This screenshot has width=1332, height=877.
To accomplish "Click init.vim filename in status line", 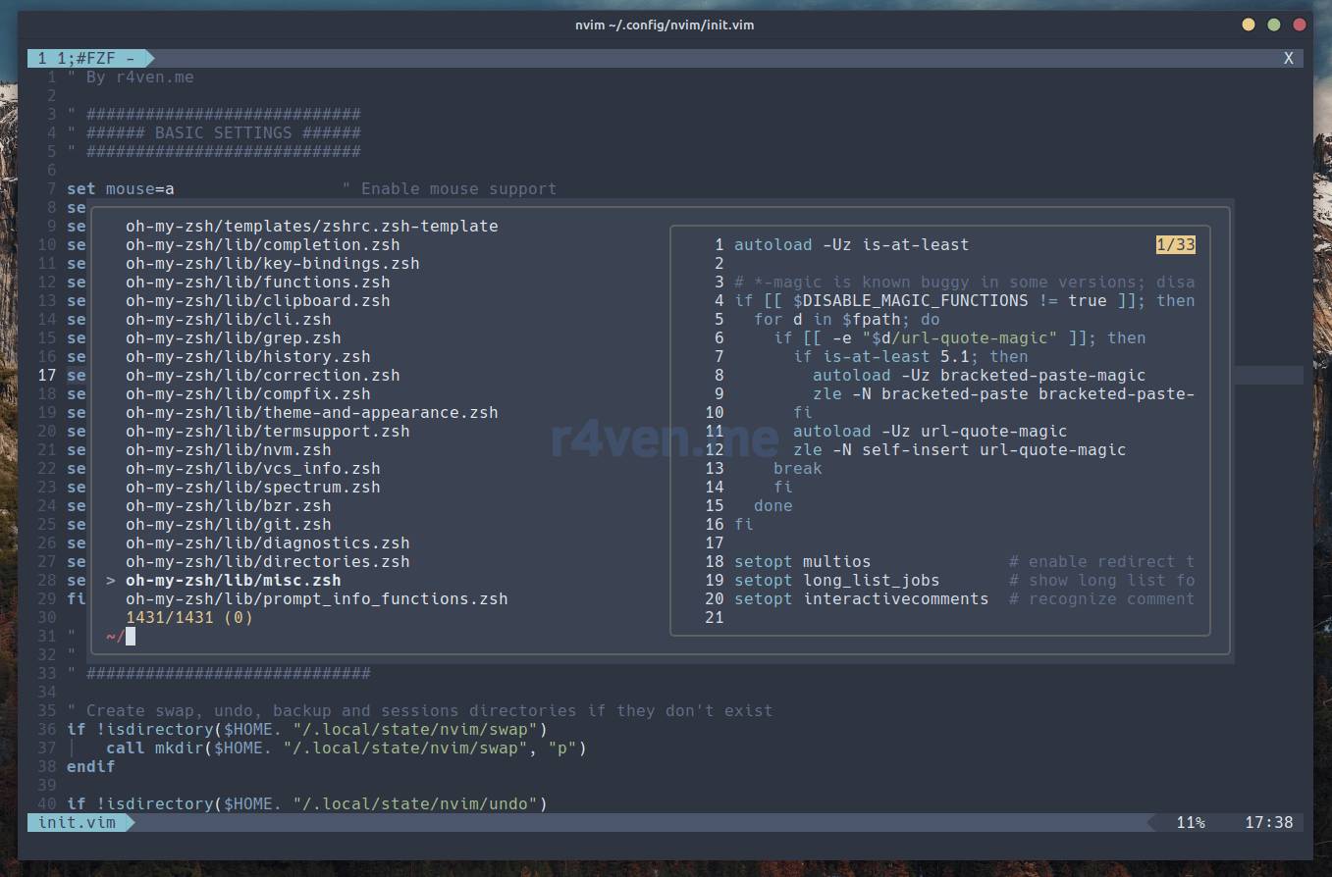I will pos(77,822).
